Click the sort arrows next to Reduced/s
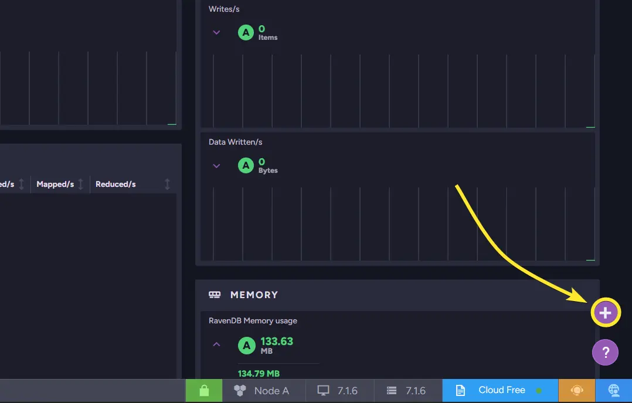The image size is (632, 403). pyautogui.click(x=167, y=184)
